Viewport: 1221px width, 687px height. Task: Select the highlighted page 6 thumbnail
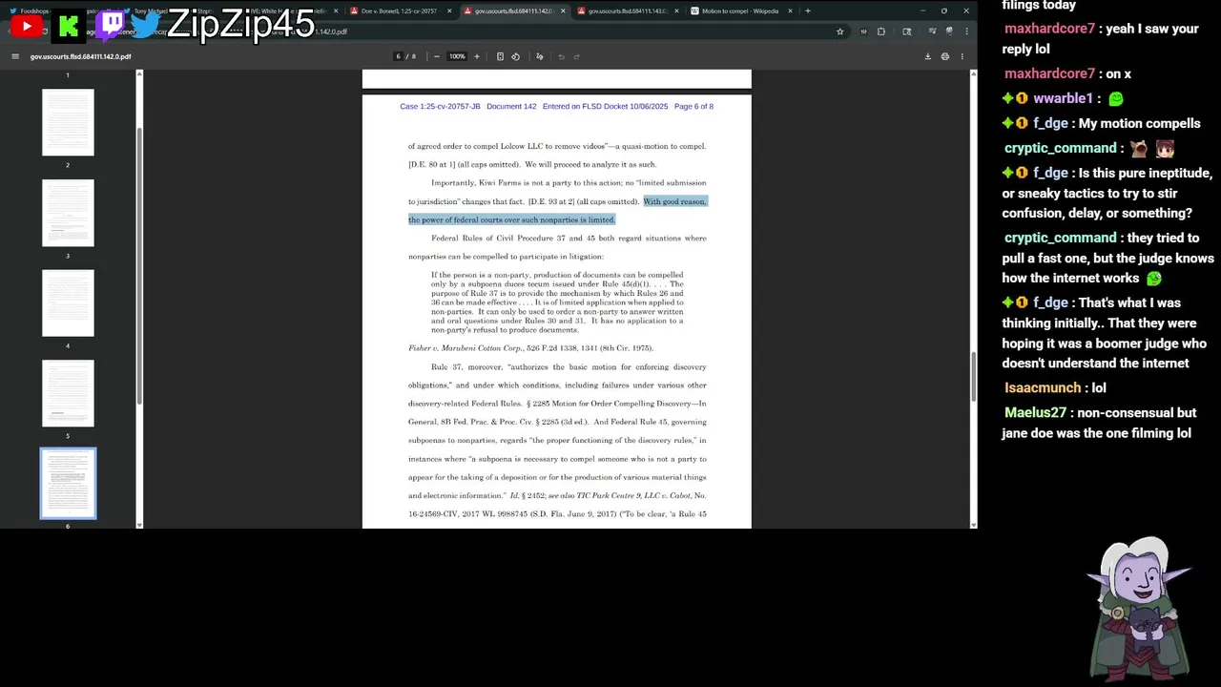pos(68,484)
